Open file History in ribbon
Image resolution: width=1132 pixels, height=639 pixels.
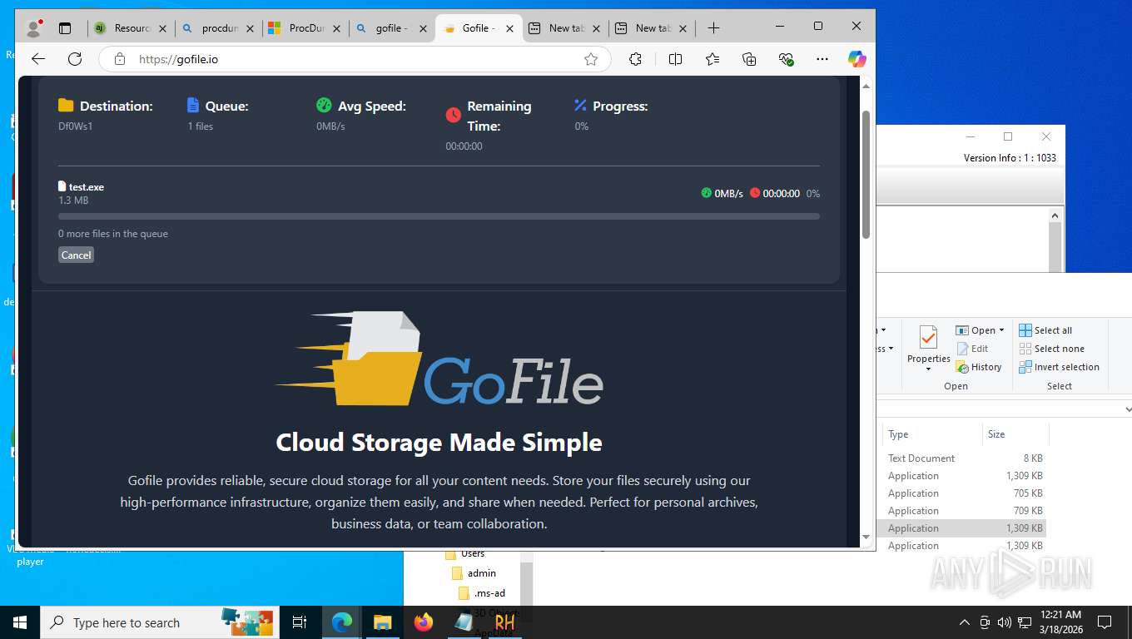click(979, 367)
